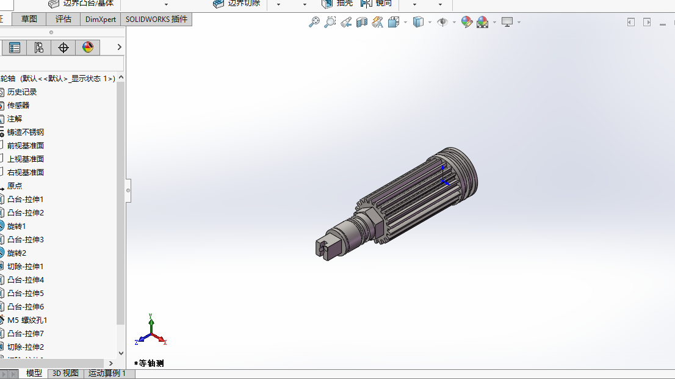
Task: Select M5 螺纹孔1 feature
Action: click(27, 320)
